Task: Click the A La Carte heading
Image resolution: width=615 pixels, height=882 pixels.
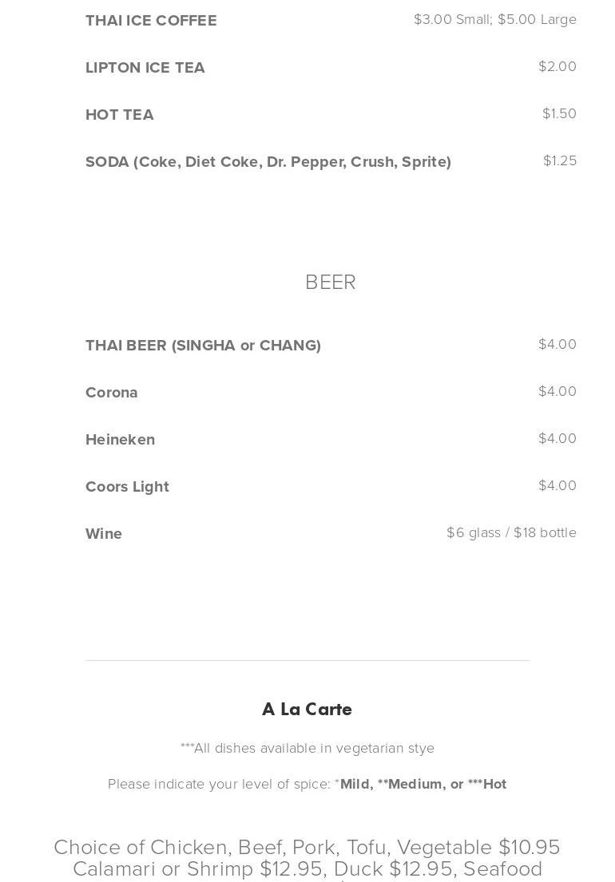Action: [307, 710]
